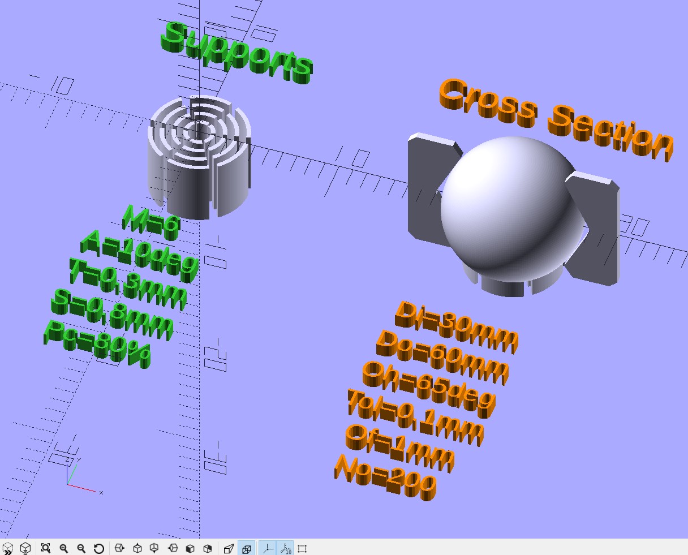The width and height of the screenshot is (688, 555).
Task: Reset the view with the circular arrow
Action: (x=98, y=548)
